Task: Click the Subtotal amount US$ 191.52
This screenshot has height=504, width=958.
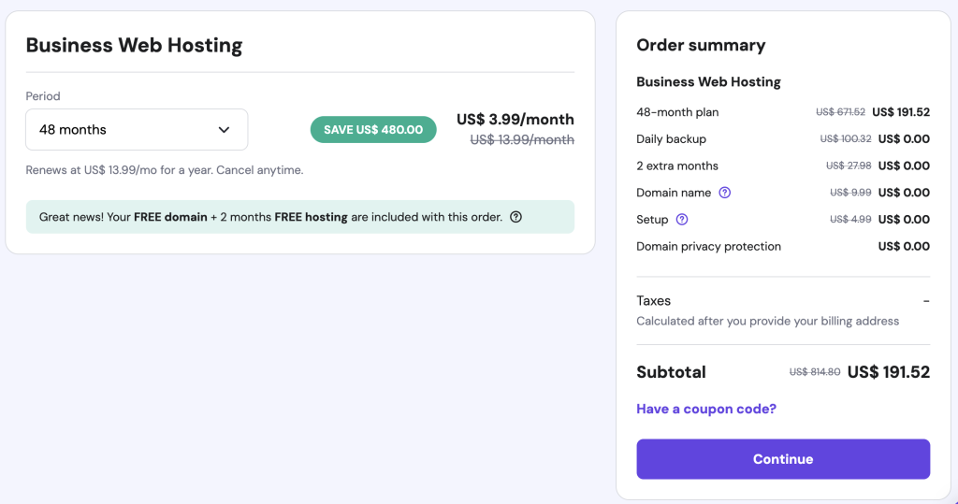Action: pos(889,372)
